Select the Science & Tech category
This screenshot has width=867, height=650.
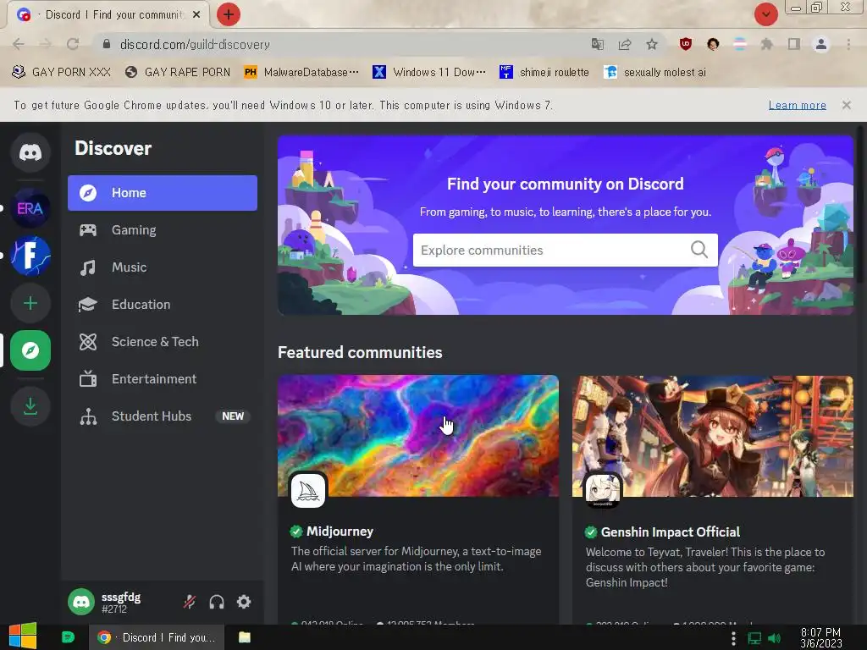pyautogui.click(x=163, y=342)
